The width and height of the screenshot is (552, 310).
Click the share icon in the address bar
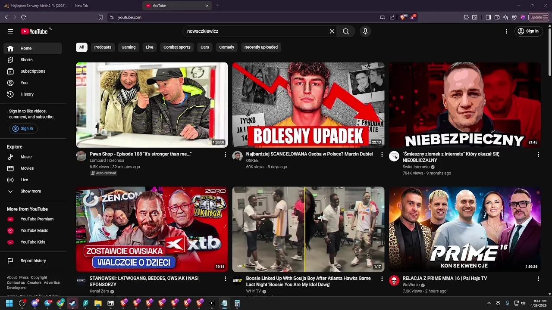(x=392, y=17)
